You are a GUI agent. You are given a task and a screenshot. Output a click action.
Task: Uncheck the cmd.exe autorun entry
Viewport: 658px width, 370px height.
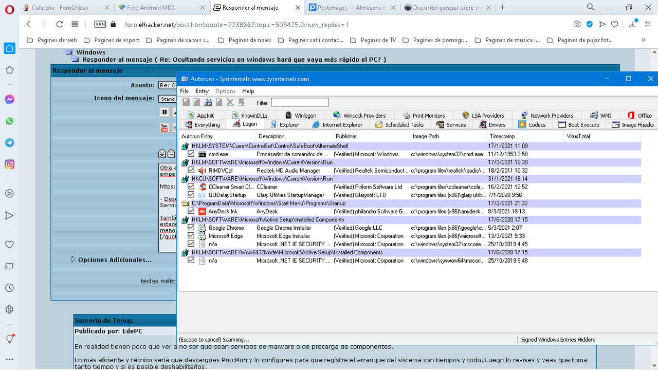191,154
